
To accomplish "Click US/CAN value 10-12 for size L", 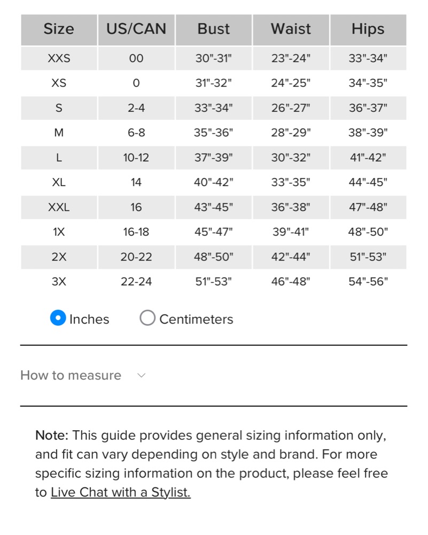I will coord(136,158).
